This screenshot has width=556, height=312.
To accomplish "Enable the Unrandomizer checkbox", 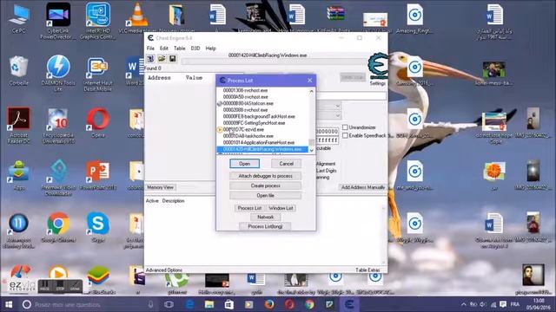I will (x=345, y=127).
